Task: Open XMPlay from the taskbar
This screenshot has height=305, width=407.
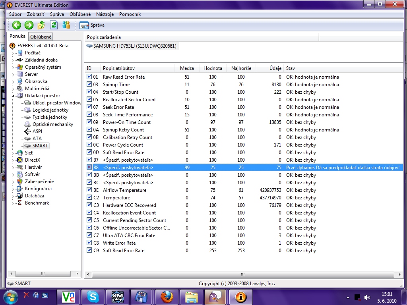Action: 117,297
